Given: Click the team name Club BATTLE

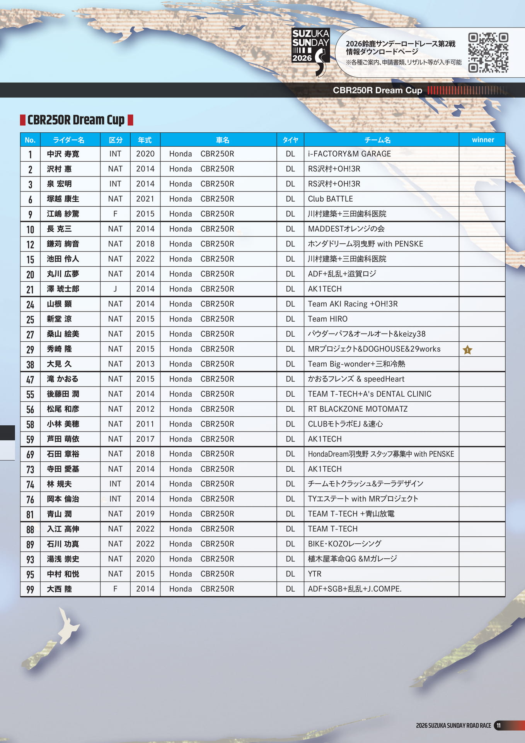Looking at the screenshot, I should click(331, 199).
